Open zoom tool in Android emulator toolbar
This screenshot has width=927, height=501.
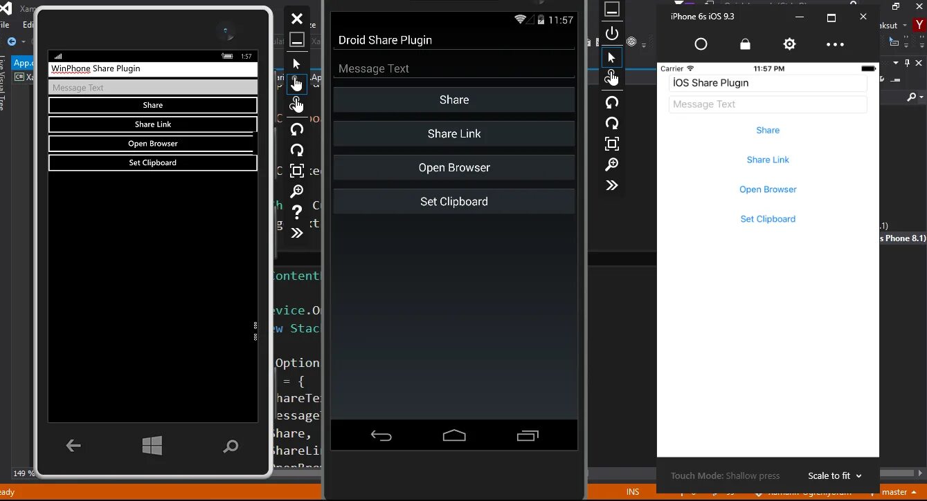611,164
